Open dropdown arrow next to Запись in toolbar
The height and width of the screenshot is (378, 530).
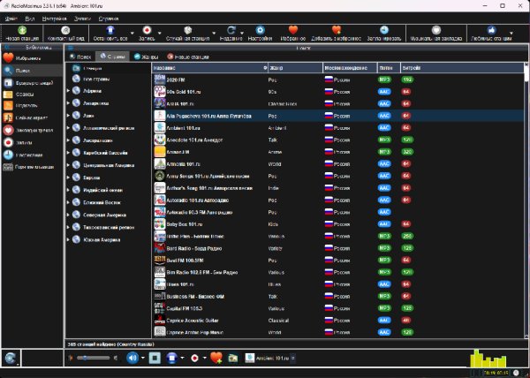[x=159, y=33]
